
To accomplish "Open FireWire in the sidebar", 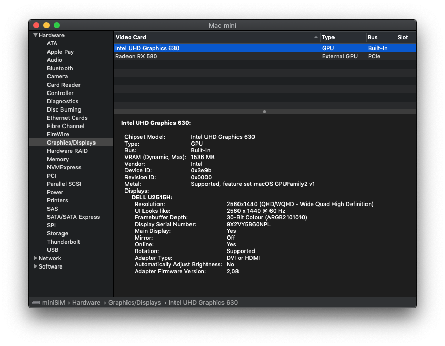I will pyautogui.click(x=58, y=134).
